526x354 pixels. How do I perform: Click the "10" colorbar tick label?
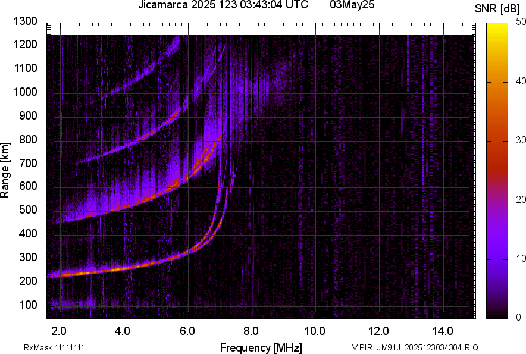[x=521, y=258]
